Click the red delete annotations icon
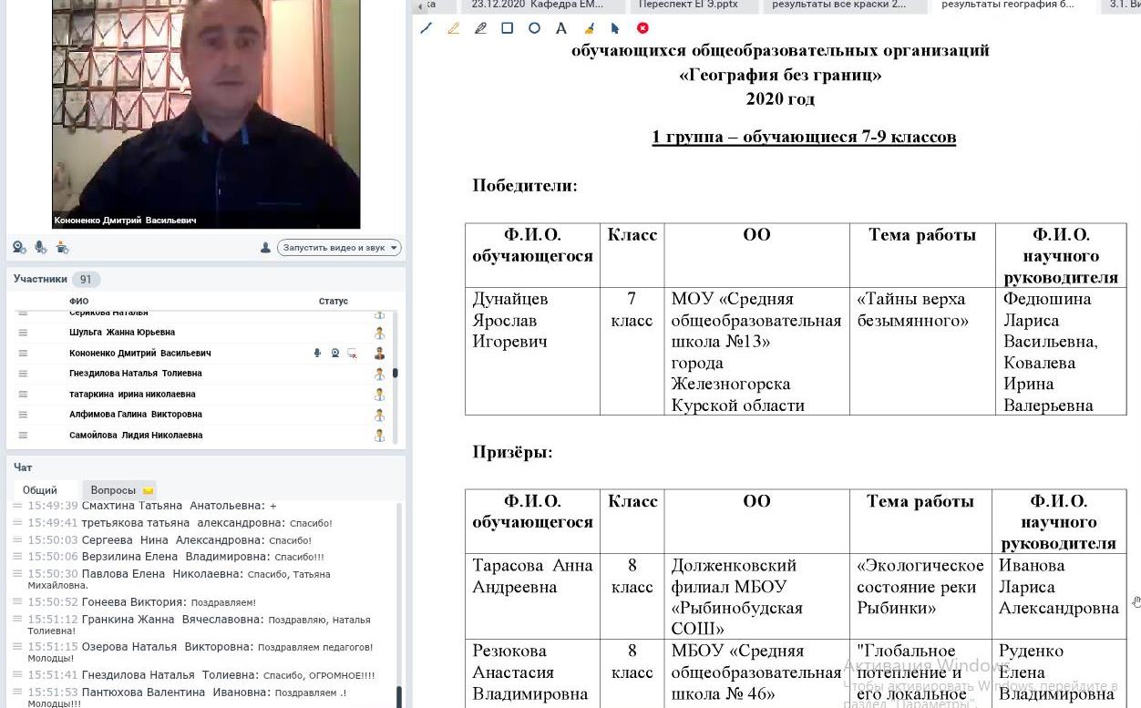 [x=642, y=28]
